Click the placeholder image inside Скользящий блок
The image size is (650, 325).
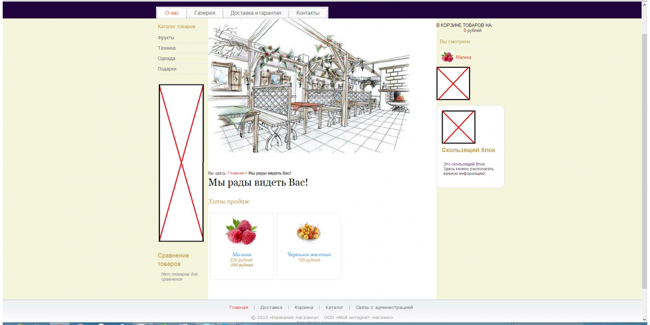458,127
